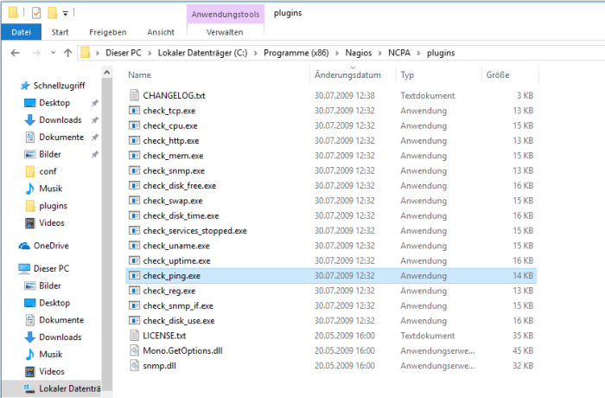Select the check_swap.exe application icon
The width and height of the screenshot is (605, 398).
[134, 201]
